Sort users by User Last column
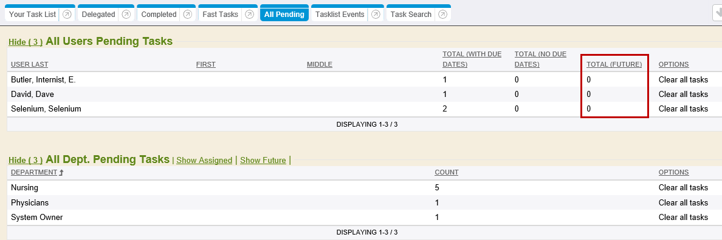This screenshot has width=722, height=240. (29, 64)
